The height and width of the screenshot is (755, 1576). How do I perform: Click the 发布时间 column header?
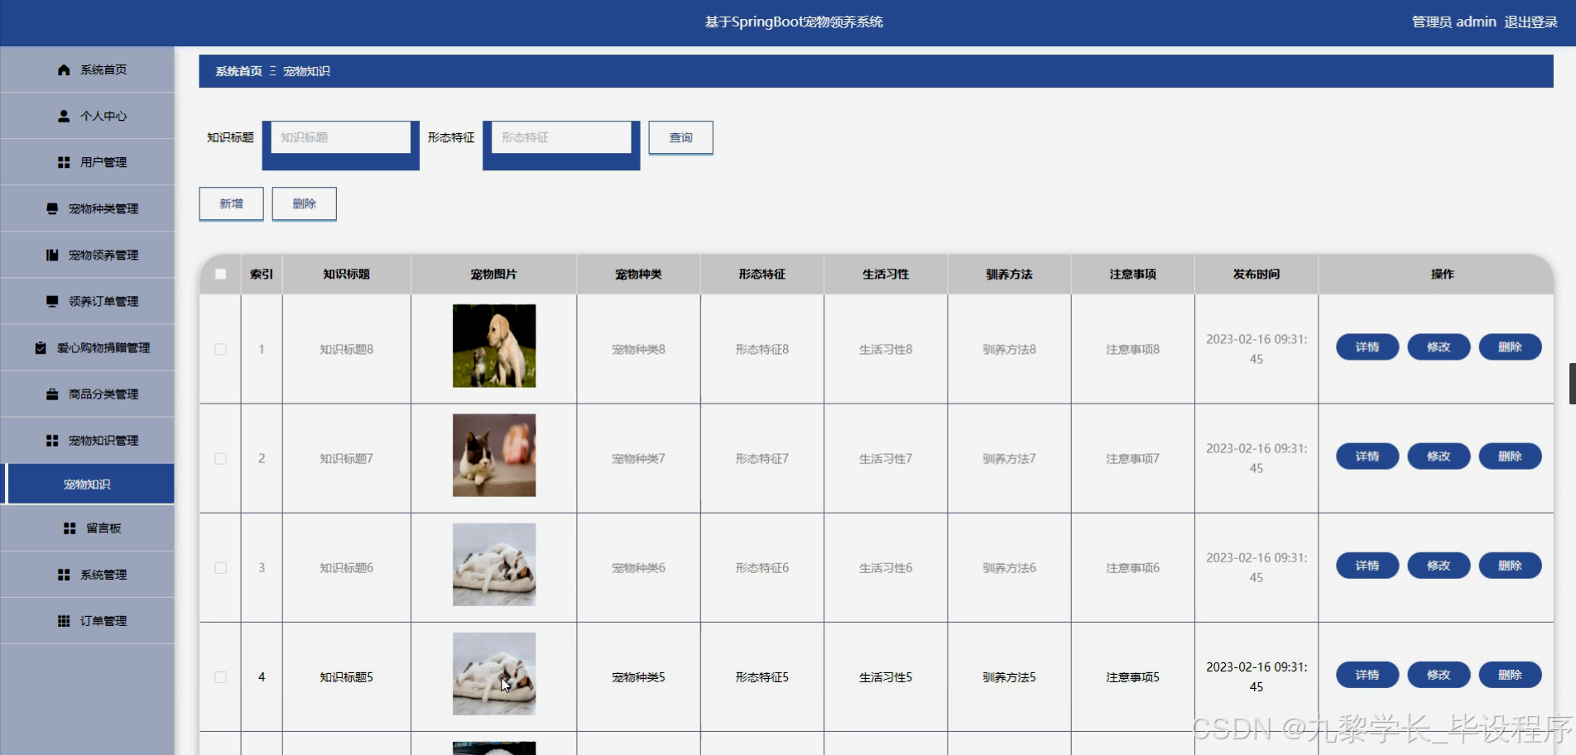click(x=1256, y=275)
